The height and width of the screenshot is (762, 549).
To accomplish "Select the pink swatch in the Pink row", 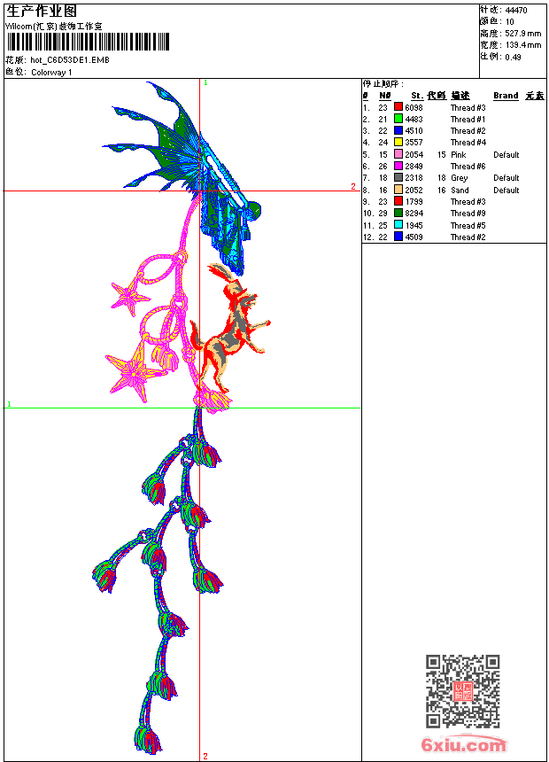I will click(398, 154).
